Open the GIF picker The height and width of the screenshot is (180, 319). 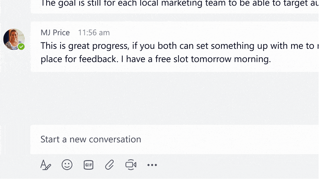pyautogui.click(x=88, y=165)
